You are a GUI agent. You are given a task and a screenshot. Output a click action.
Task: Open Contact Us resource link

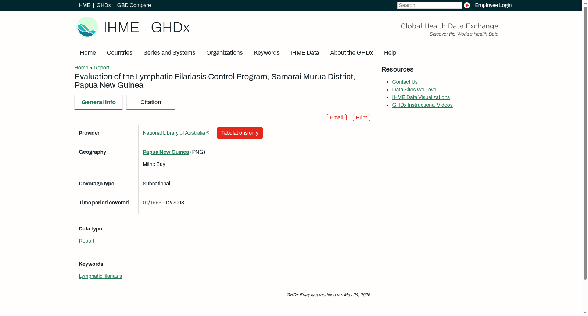[x=405, y=82]
